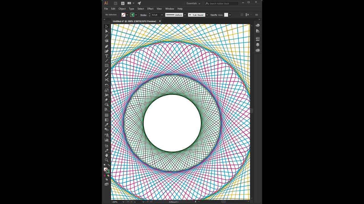364x204 pixels.
Task: Click the fill box in toolbox
Action: point(105,169)
